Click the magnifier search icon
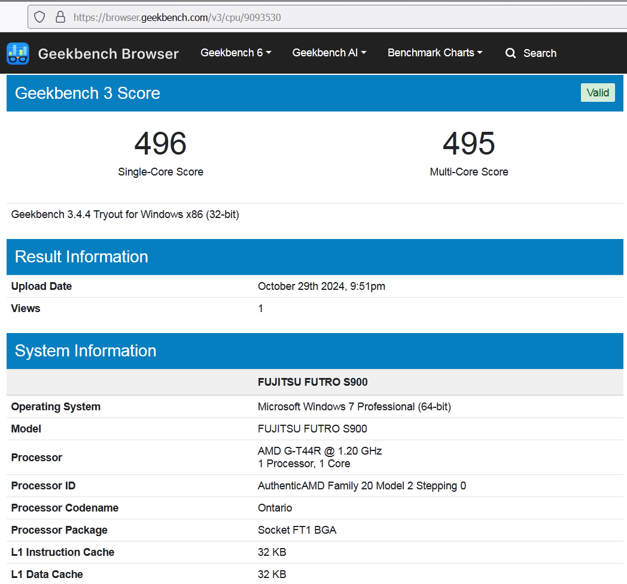Image resolution: width=627 pixels, height=584 pixels. click(510, 53)
